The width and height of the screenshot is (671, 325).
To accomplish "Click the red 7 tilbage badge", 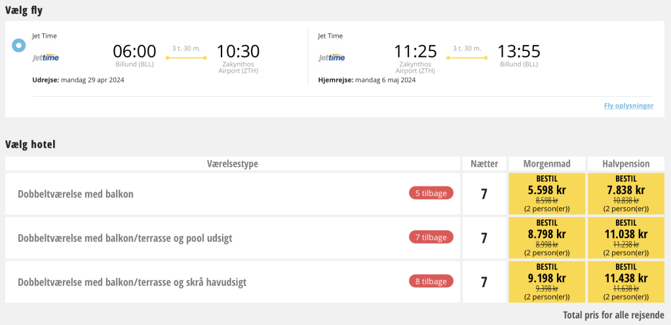I will [431, 237].
